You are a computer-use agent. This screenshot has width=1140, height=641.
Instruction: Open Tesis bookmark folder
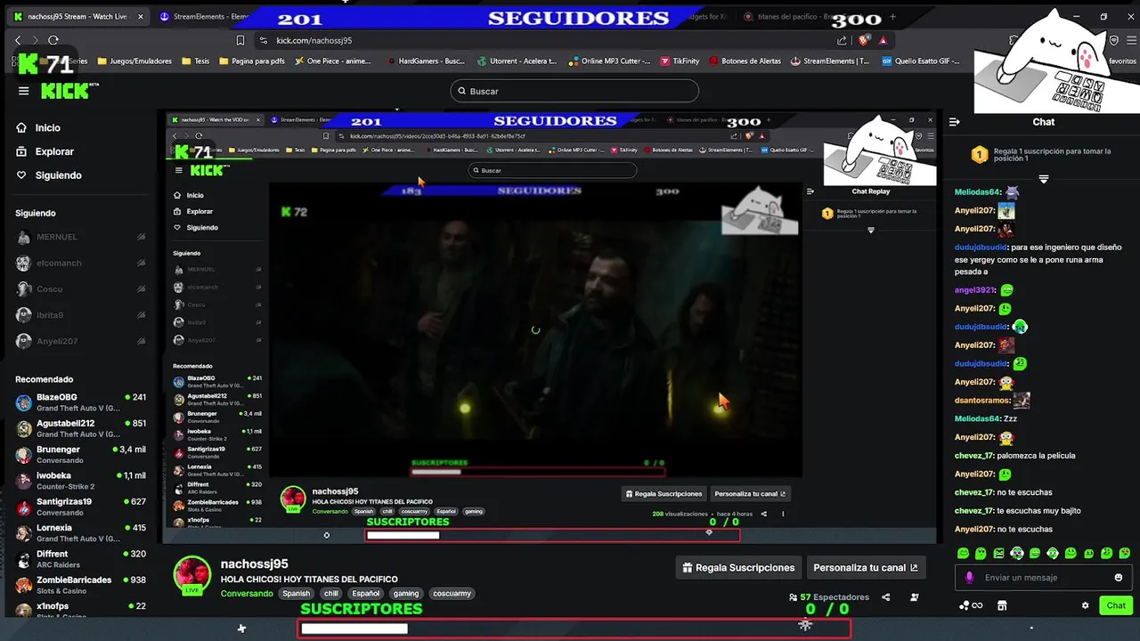tap(196, 61)
